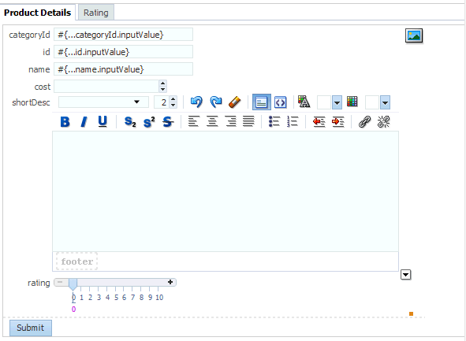Increase the cost spinner value
Screen dimensions: 466x341
point(162,83)
